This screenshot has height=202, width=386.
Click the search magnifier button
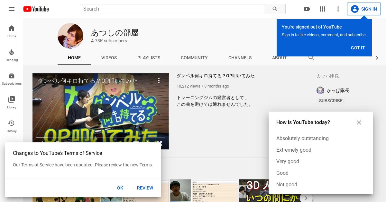275,9
